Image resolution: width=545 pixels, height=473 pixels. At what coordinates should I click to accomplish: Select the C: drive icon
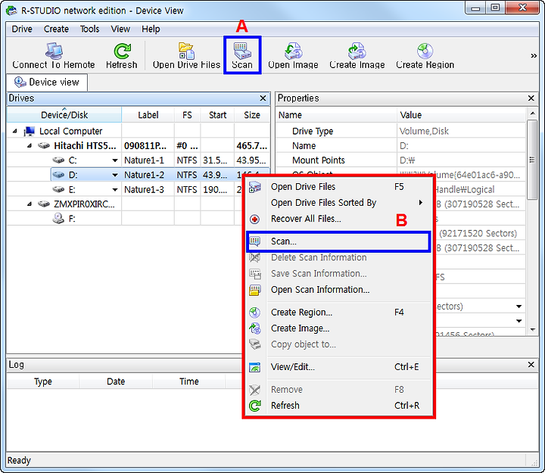coord(58,160)
